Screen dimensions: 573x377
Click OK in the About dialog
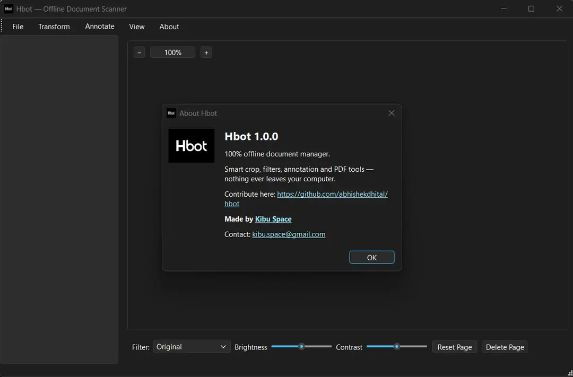point(371,257)
